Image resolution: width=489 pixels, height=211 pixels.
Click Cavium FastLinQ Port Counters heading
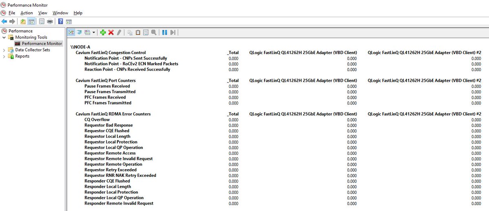tap(106, 80)
